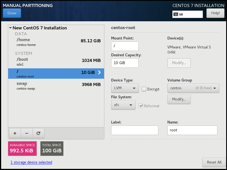Click the reload storage configuration icon

pyautogui.click(x=38, y=133)
